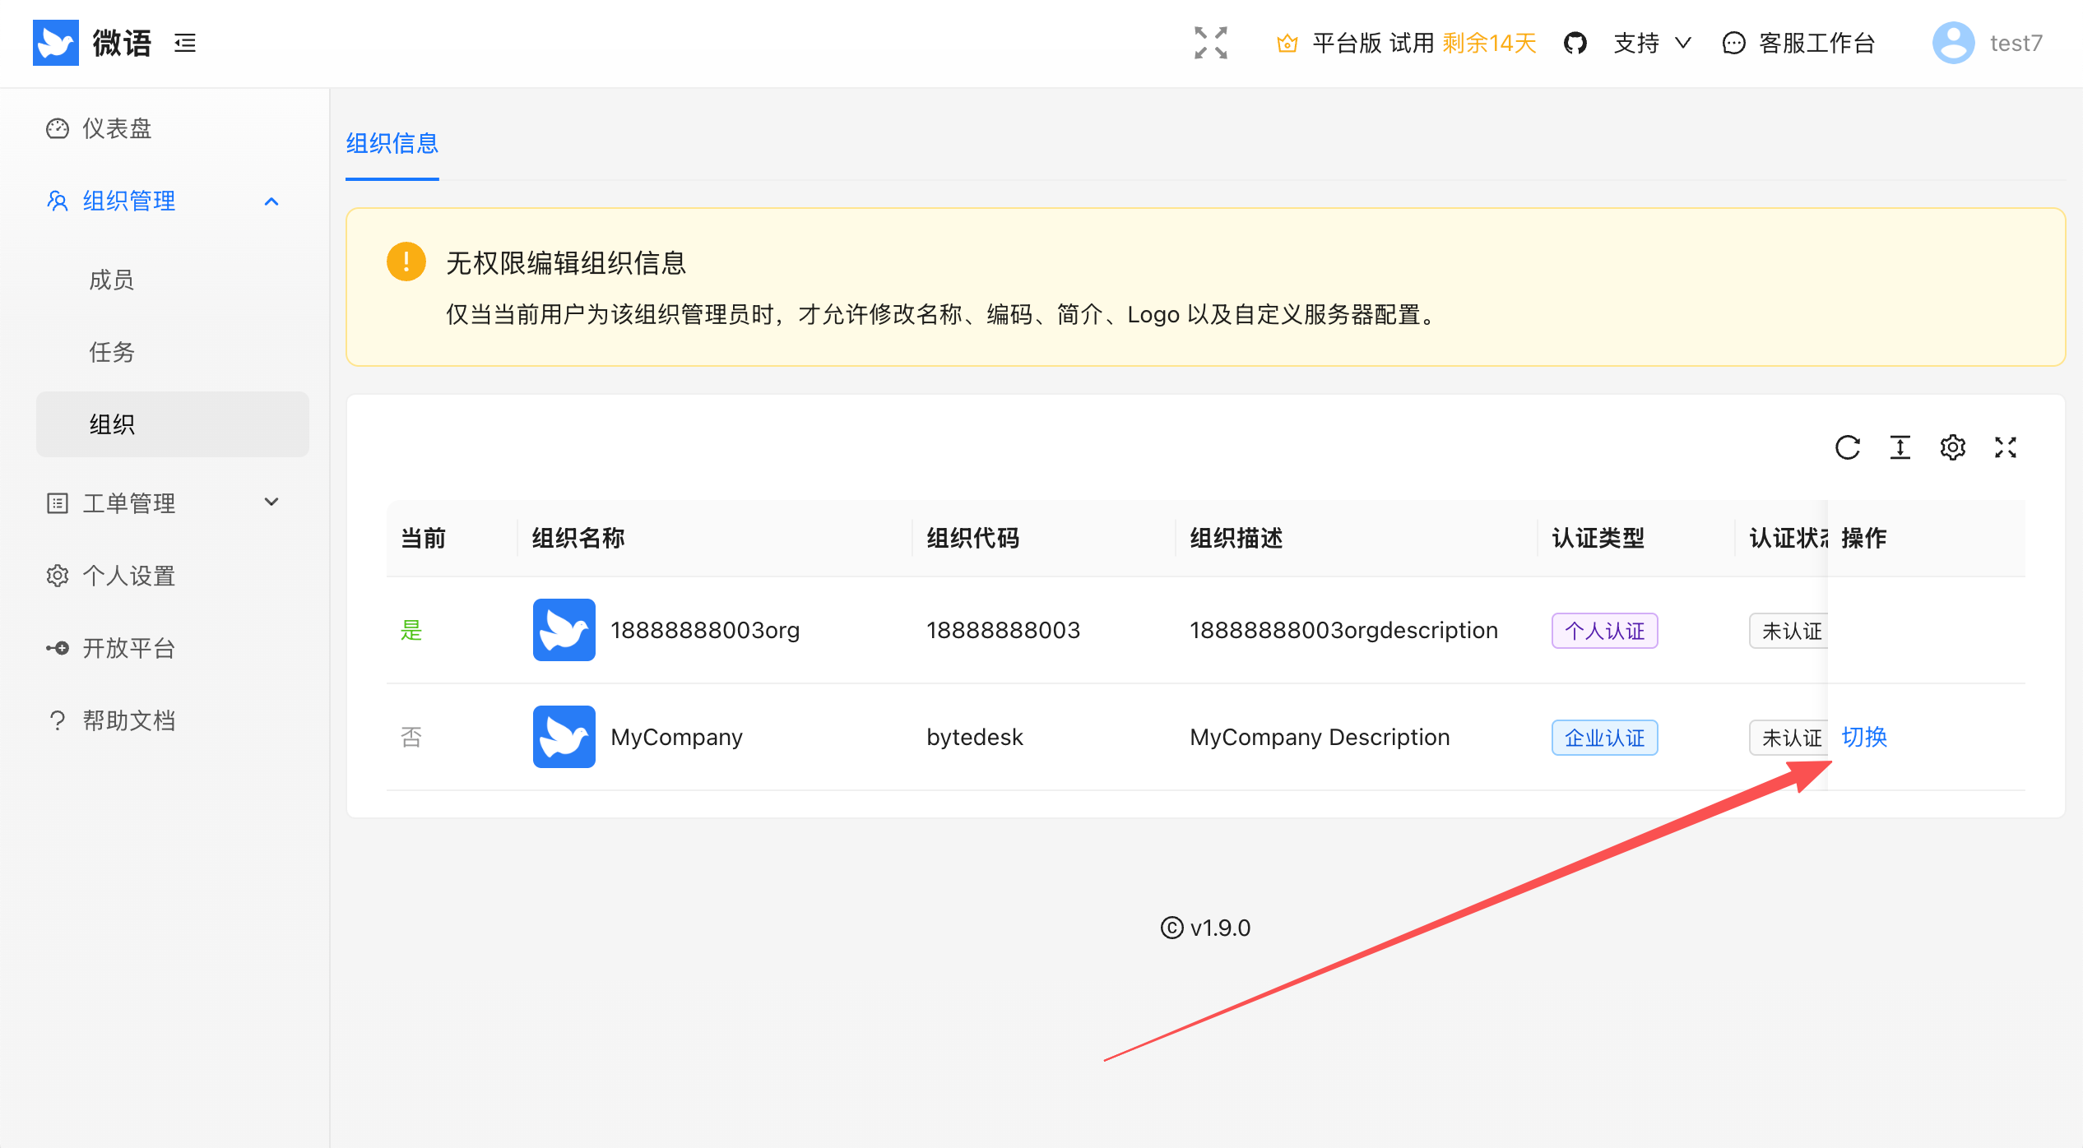Open table column settings gear
Viewport: 2083px width, 1148px height.
point(1952,447)
